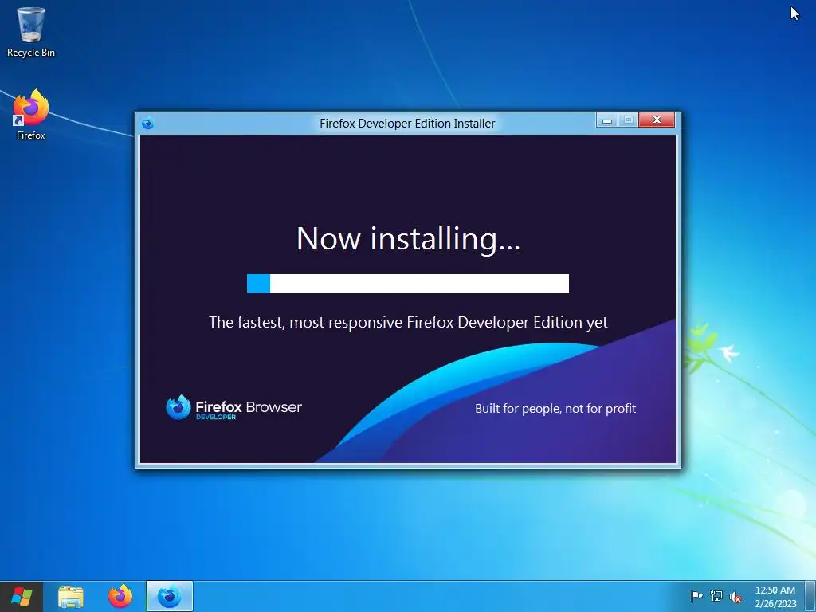The image size is (816, 612).
Task: Click the installation progress bar
Action: pyautogui.click(x=408, y=284)
